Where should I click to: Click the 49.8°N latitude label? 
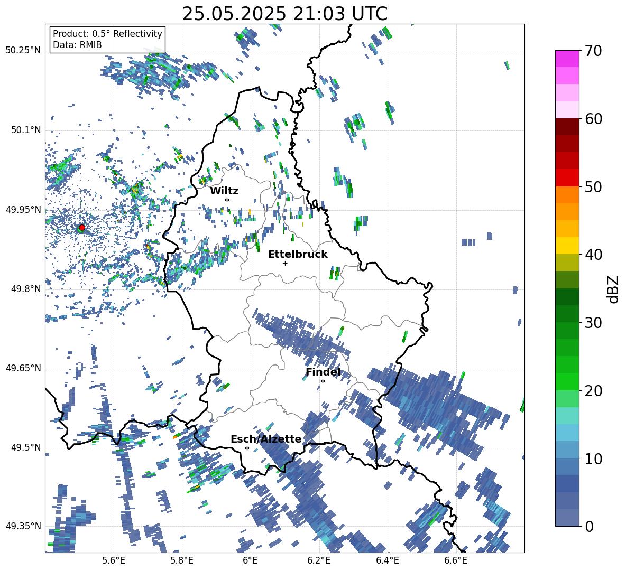click(25, 289)
